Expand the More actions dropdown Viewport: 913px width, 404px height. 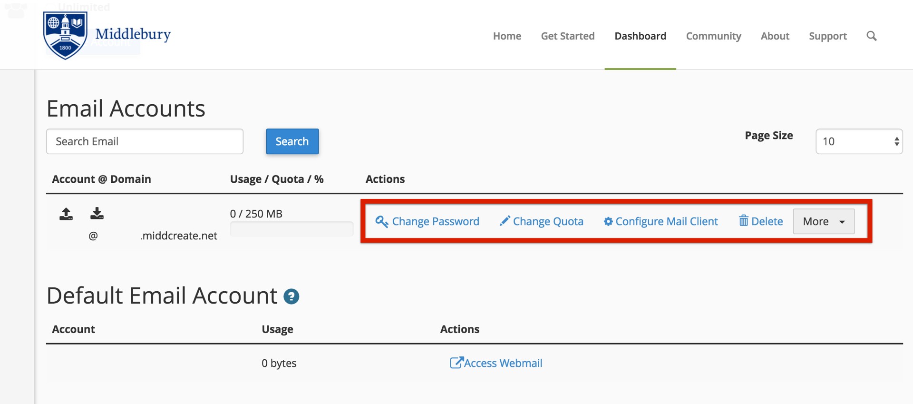click(823, 221)
